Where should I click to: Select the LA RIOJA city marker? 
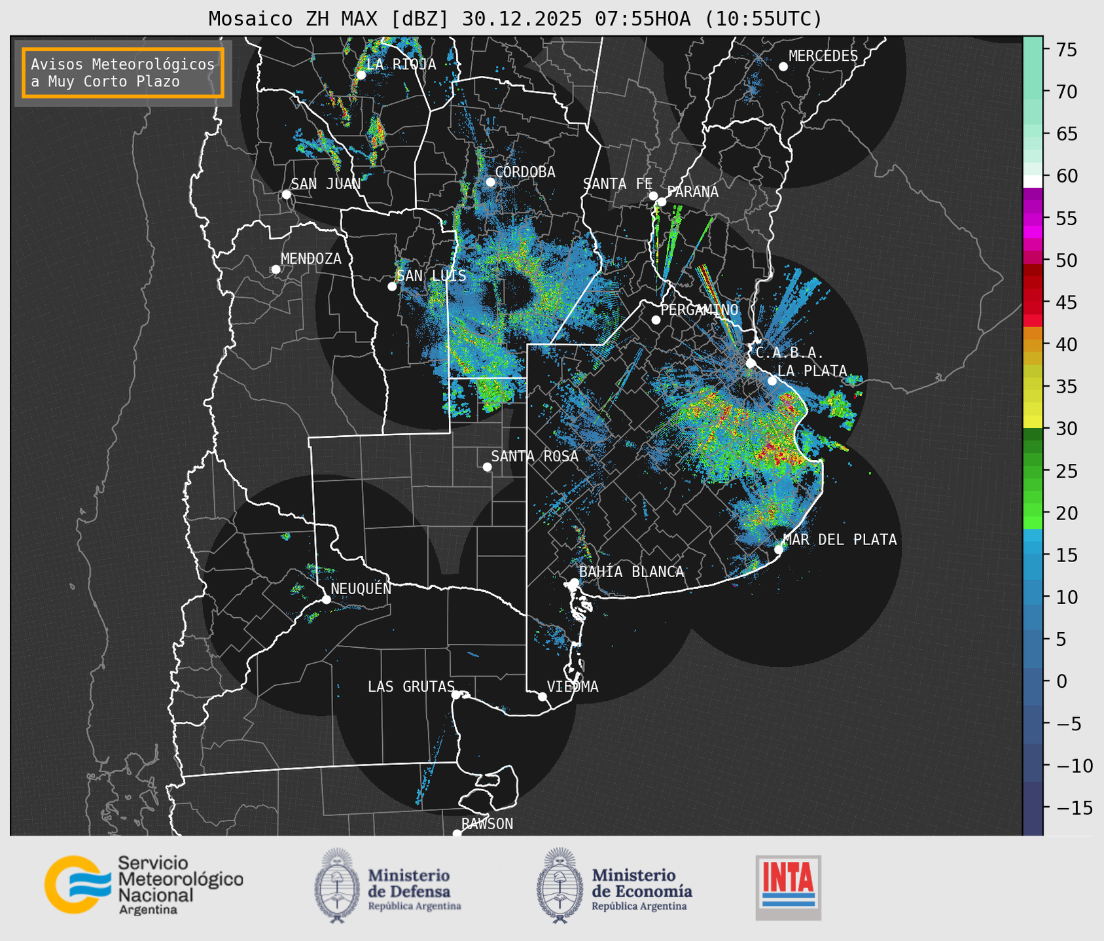coord(361,75)
